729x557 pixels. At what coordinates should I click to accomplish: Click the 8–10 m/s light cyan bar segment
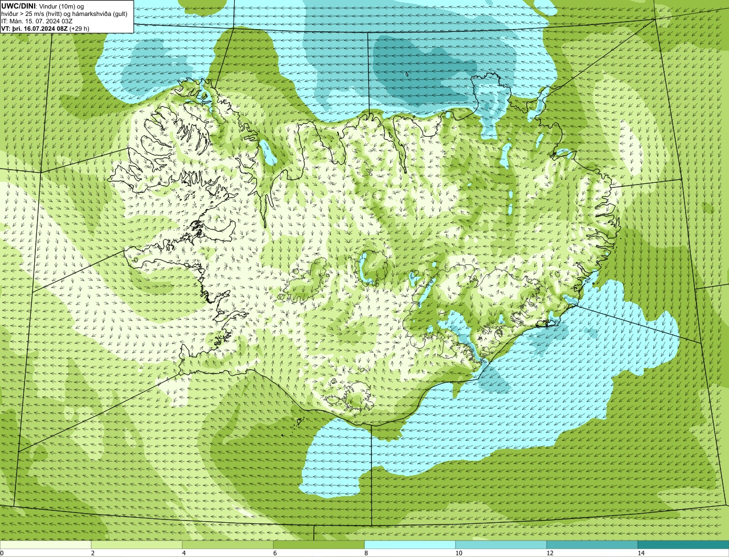pos(410,545)
